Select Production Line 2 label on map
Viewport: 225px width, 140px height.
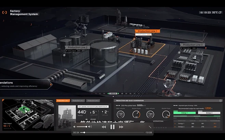(x=78, y=47)
